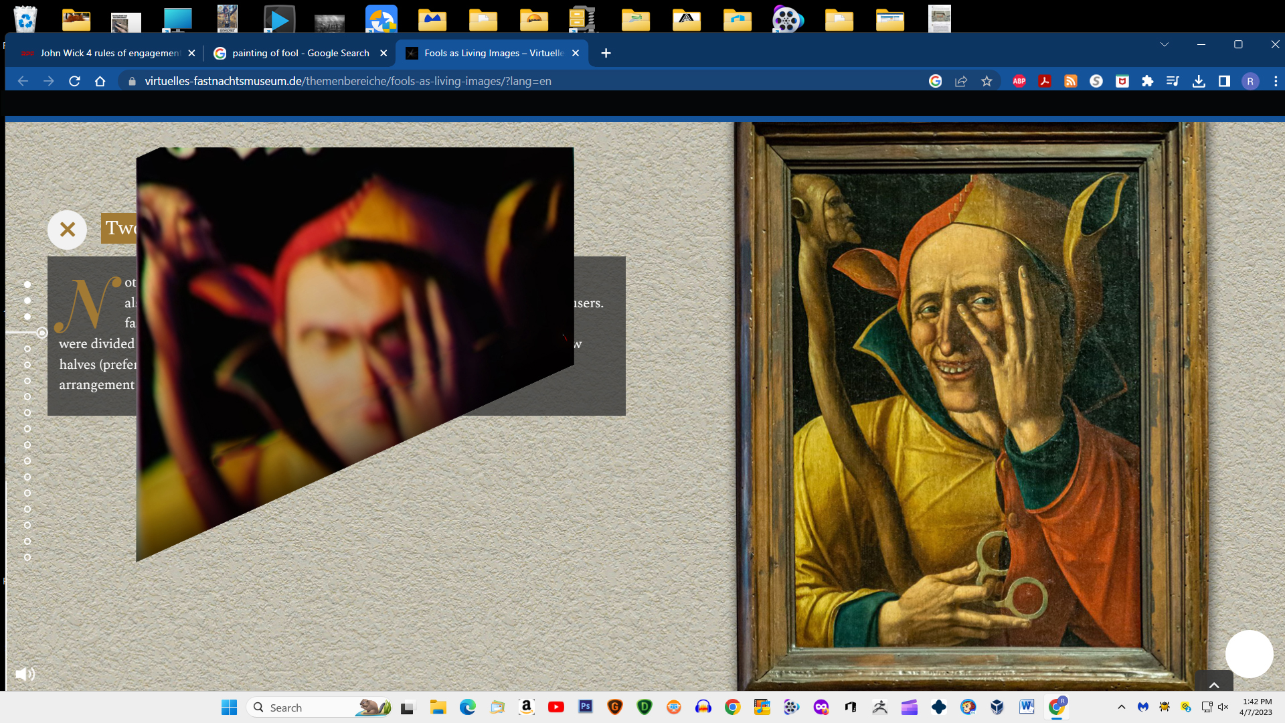This screenshot has width=1285, height=723.
Task: Toggle the browser side panel
Action: (1224, 81)
